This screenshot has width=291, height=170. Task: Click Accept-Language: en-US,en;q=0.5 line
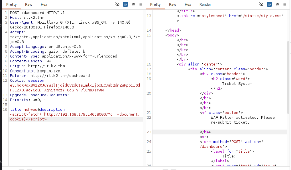click(x=46, y=46)
